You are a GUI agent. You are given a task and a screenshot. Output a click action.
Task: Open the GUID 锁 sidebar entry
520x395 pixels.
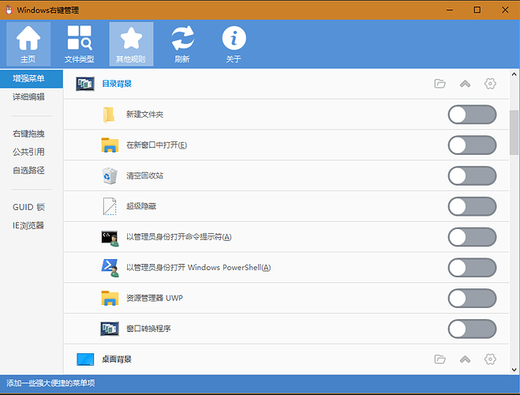28,207
